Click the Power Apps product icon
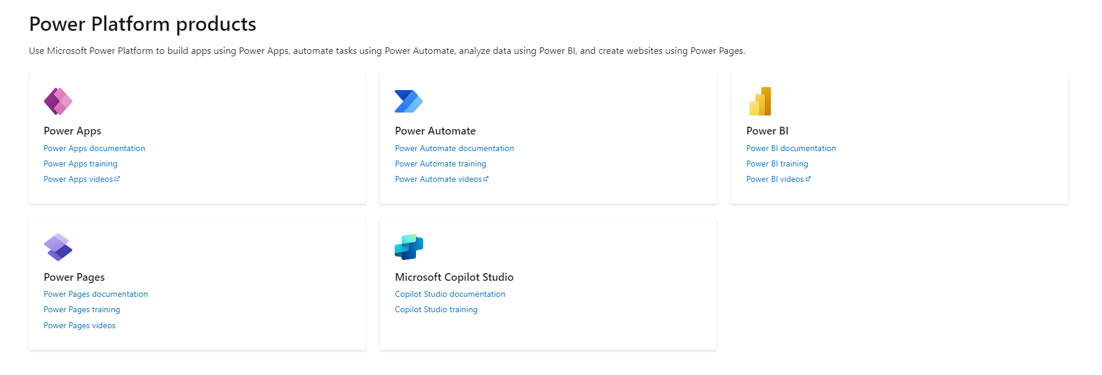The width and height of the screenshot is (1102, 375). (x=57, y=101)
